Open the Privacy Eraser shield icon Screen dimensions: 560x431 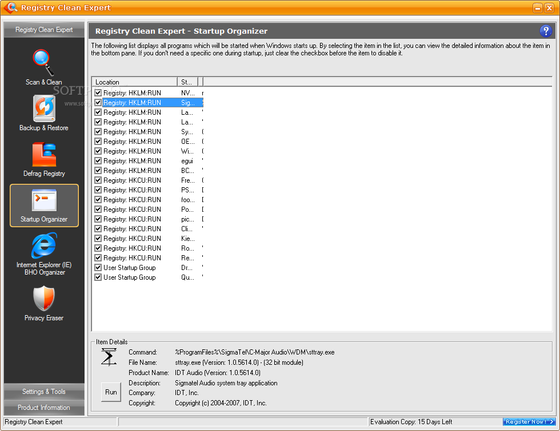[x=44, y=298]
